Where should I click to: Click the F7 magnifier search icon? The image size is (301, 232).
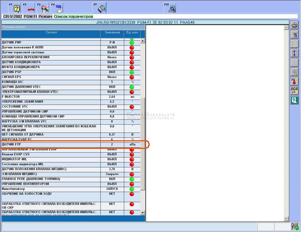coord(102,8)
